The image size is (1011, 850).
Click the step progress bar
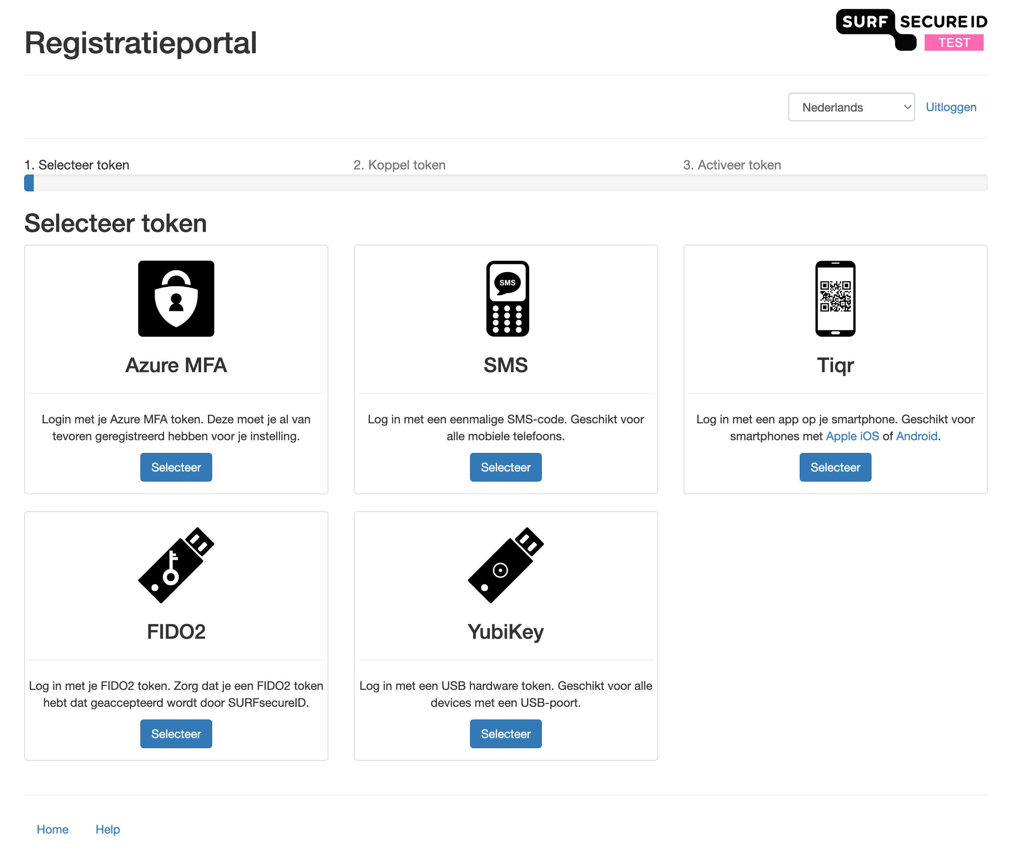(505, 183)
